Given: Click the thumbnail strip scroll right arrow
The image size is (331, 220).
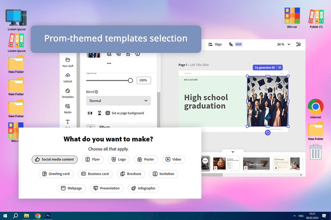Looking at the screenshot, I should click(301, 175).
